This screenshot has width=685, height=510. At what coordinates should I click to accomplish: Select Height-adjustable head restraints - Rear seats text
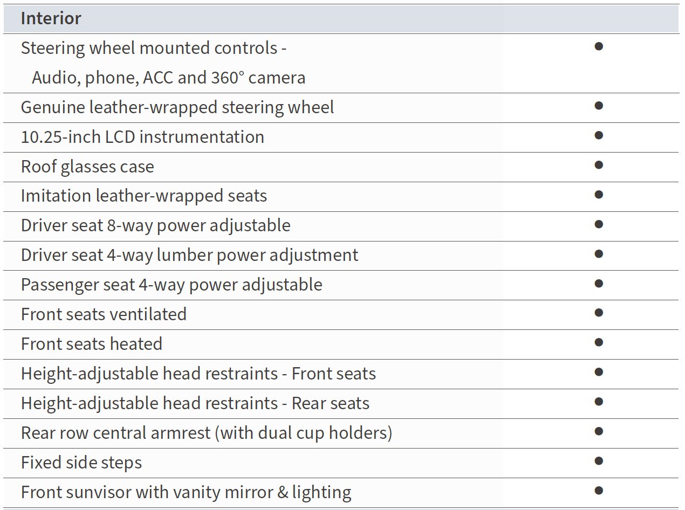195,403
